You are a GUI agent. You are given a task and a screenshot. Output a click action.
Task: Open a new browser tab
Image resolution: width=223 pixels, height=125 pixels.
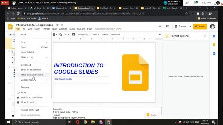[x=187, y=8]
